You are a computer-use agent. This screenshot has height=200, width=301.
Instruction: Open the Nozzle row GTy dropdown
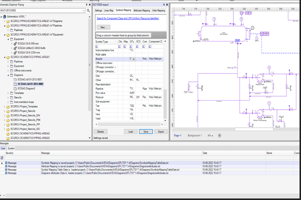[x=134, y=59]
